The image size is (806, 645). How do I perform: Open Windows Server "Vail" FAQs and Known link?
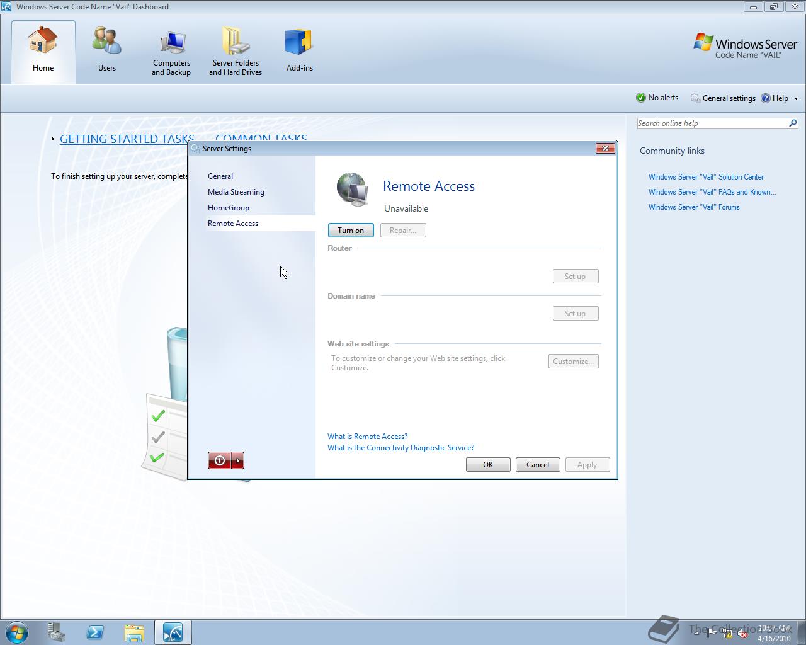pos(712,192)
